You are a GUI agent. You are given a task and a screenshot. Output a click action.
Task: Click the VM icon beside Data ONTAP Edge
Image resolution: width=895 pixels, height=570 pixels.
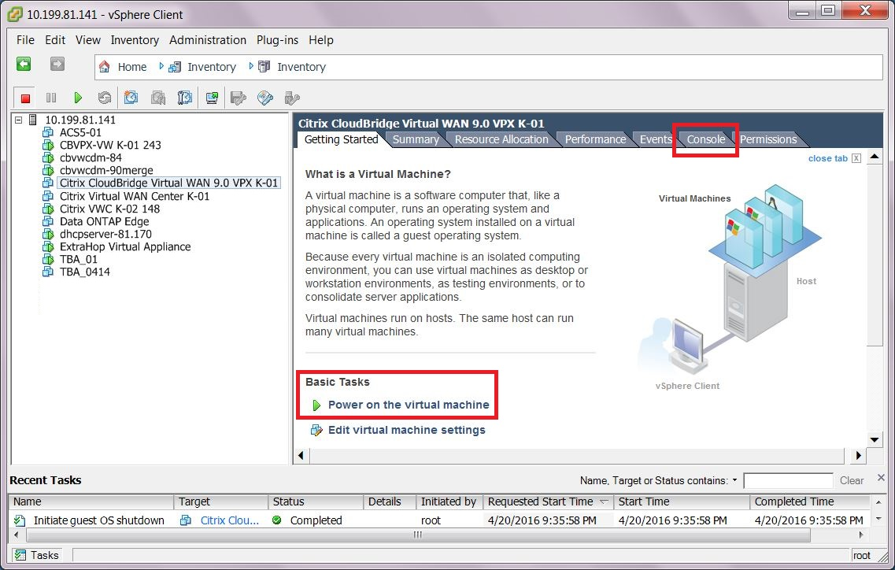point(48,221)
